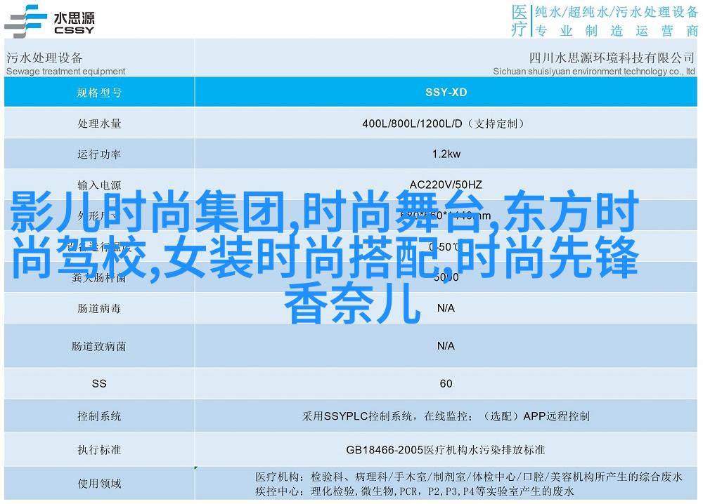This screenshot has width=703, height=504.
Task: Click the 输入电源 row label
Action: 99,185
